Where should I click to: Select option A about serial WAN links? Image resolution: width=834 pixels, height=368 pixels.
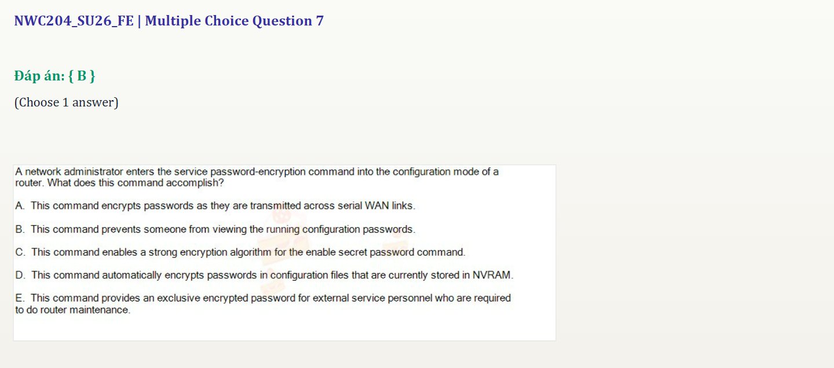215,205
